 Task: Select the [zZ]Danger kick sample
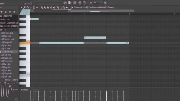(7, 42)
